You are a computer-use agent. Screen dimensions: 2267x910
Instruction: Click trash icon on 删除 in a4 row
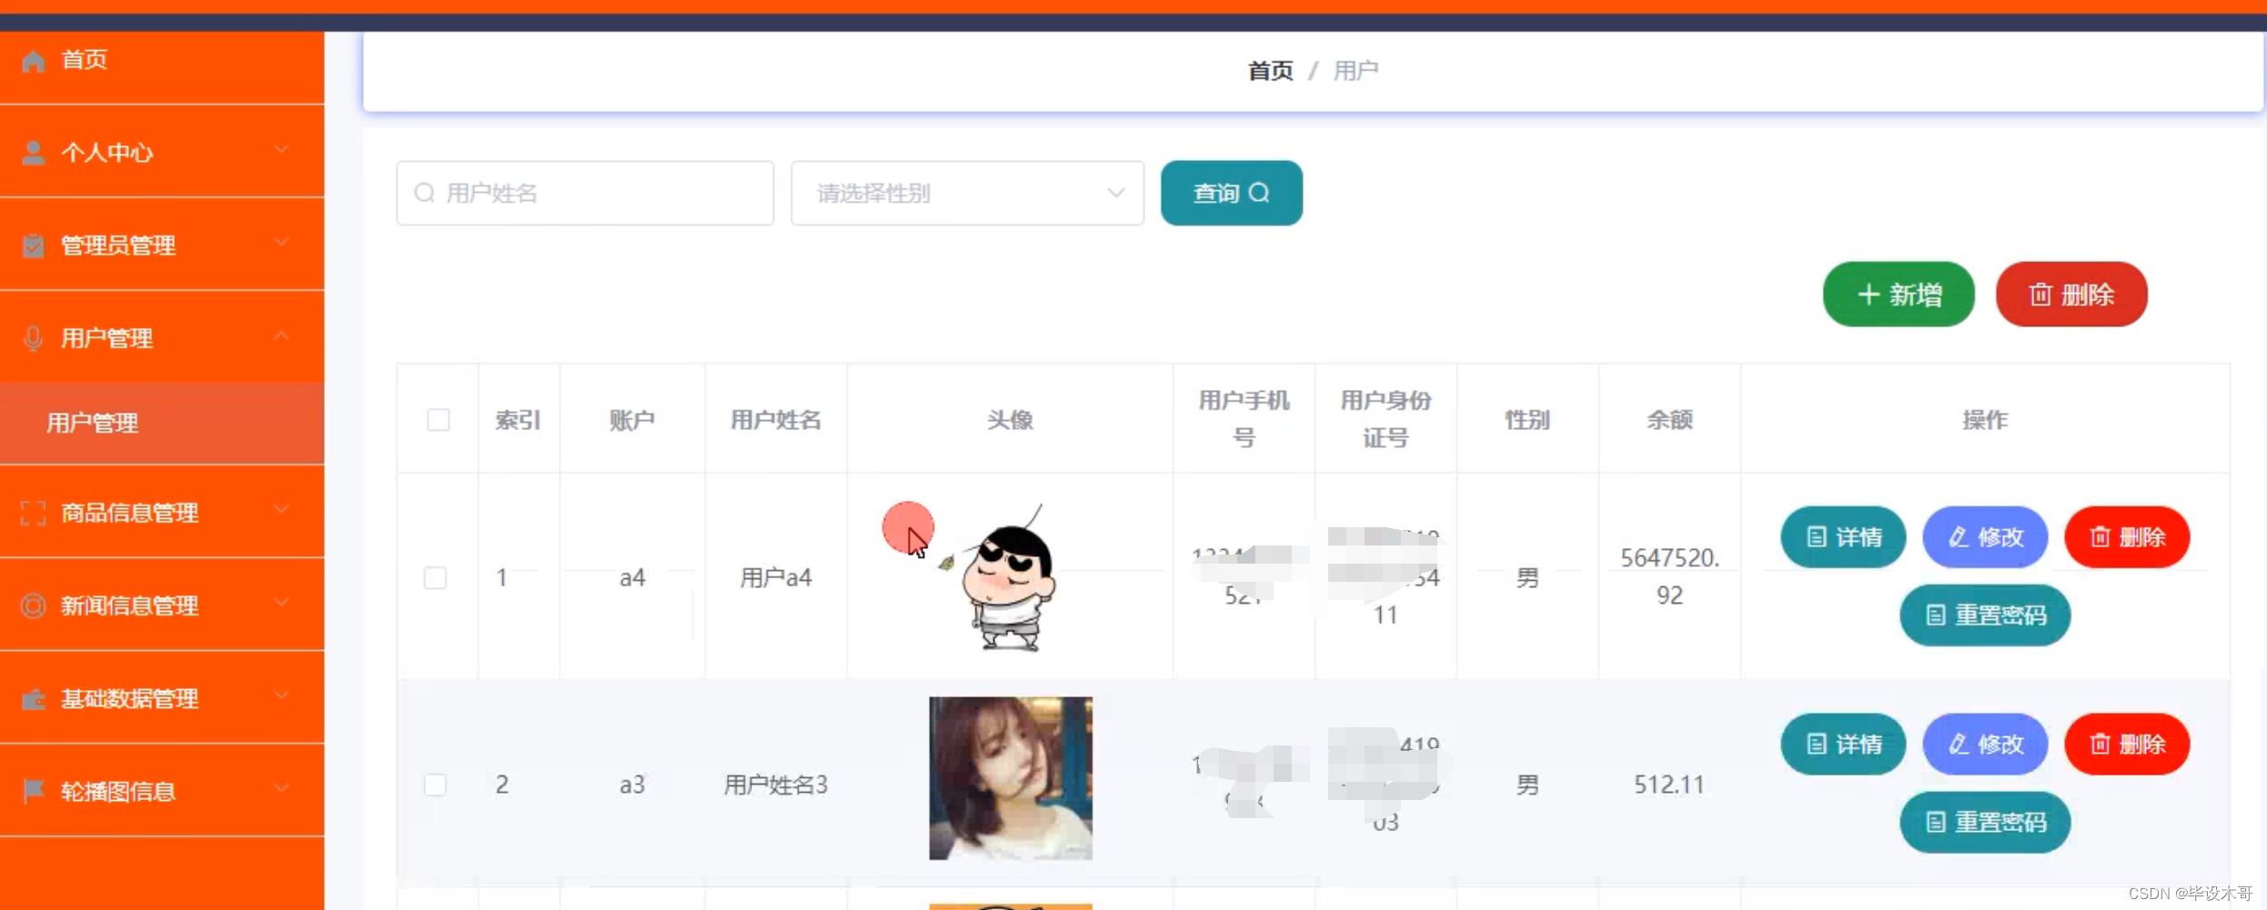[x=2101, y=537]
